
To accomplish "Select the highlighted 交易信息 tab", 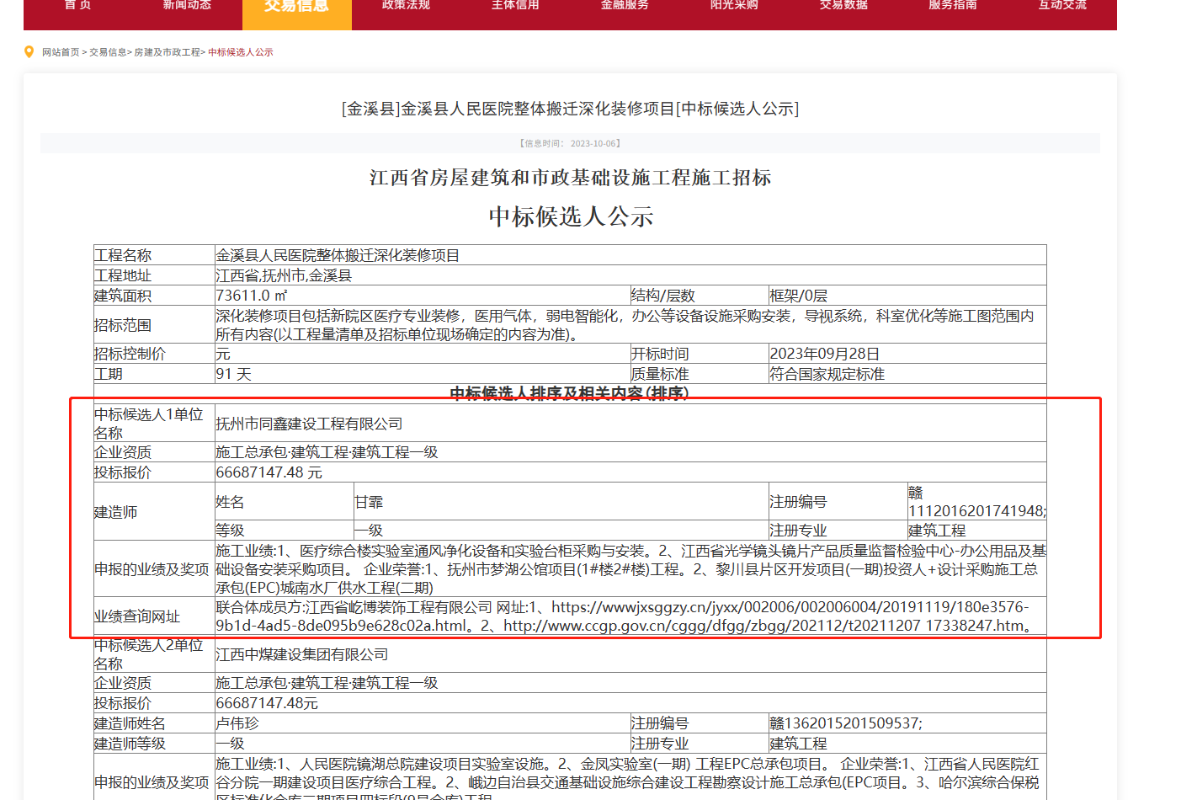I will (x=296, y=8).
